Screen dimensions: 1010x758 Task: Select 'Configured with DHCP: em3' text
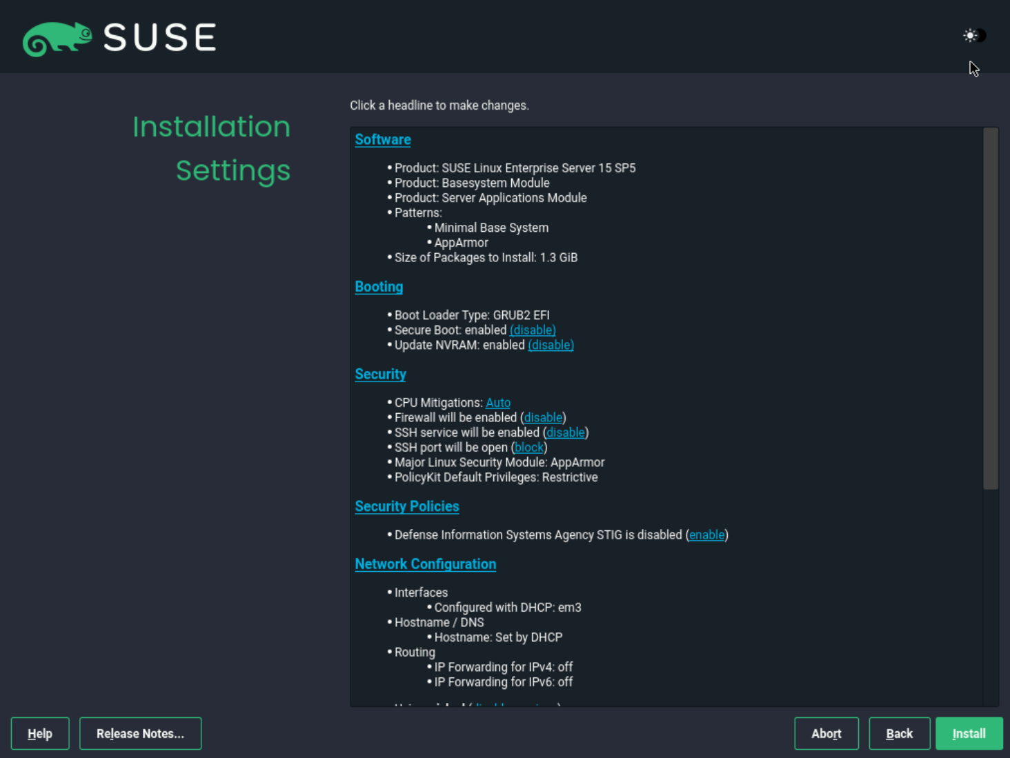(x=508, y=608)
